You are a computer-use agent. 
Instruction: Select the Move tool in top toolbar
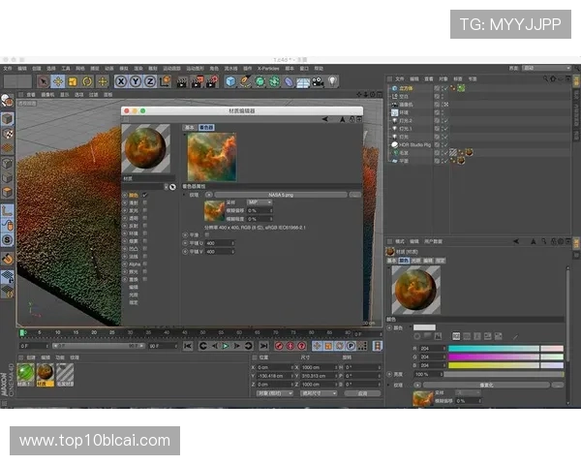[58, 82]
